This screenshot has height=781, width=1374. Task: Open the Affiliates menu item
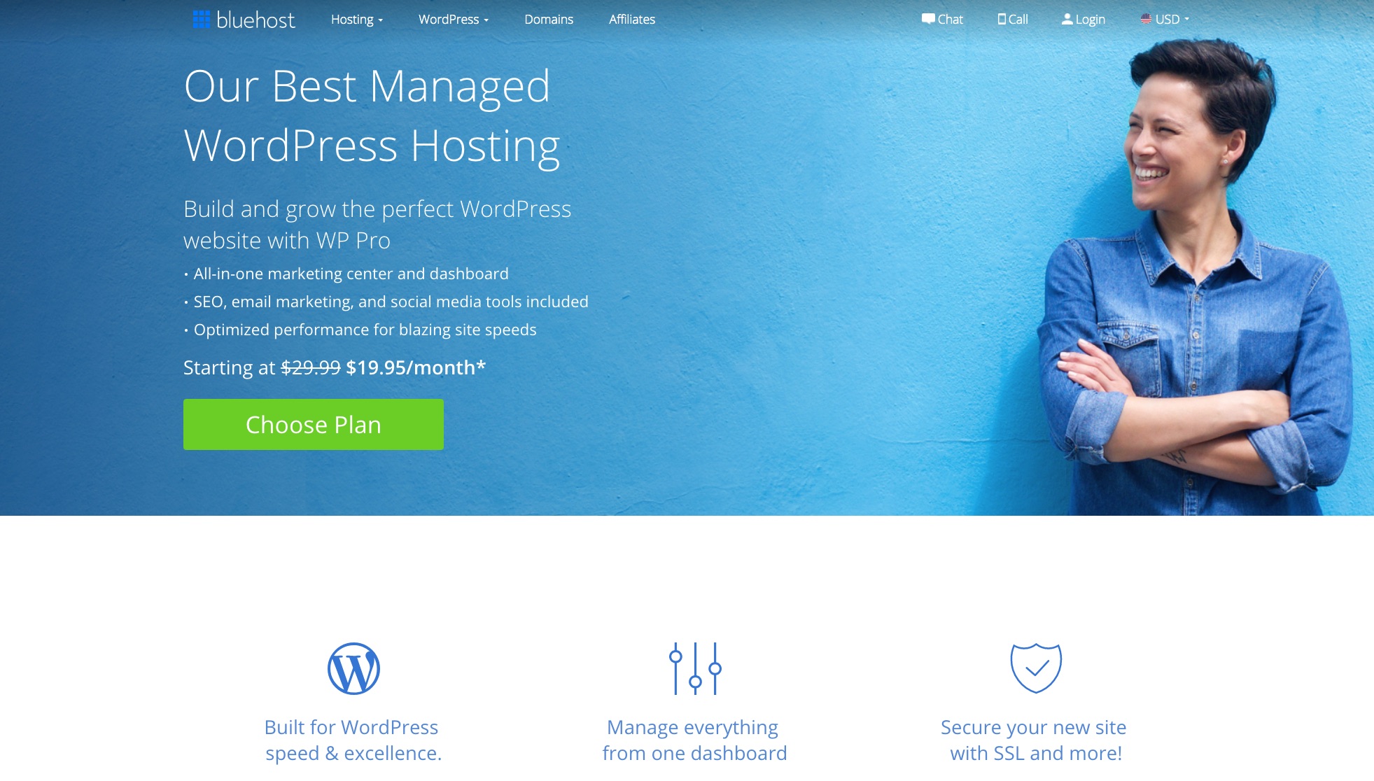coord(632,20)
